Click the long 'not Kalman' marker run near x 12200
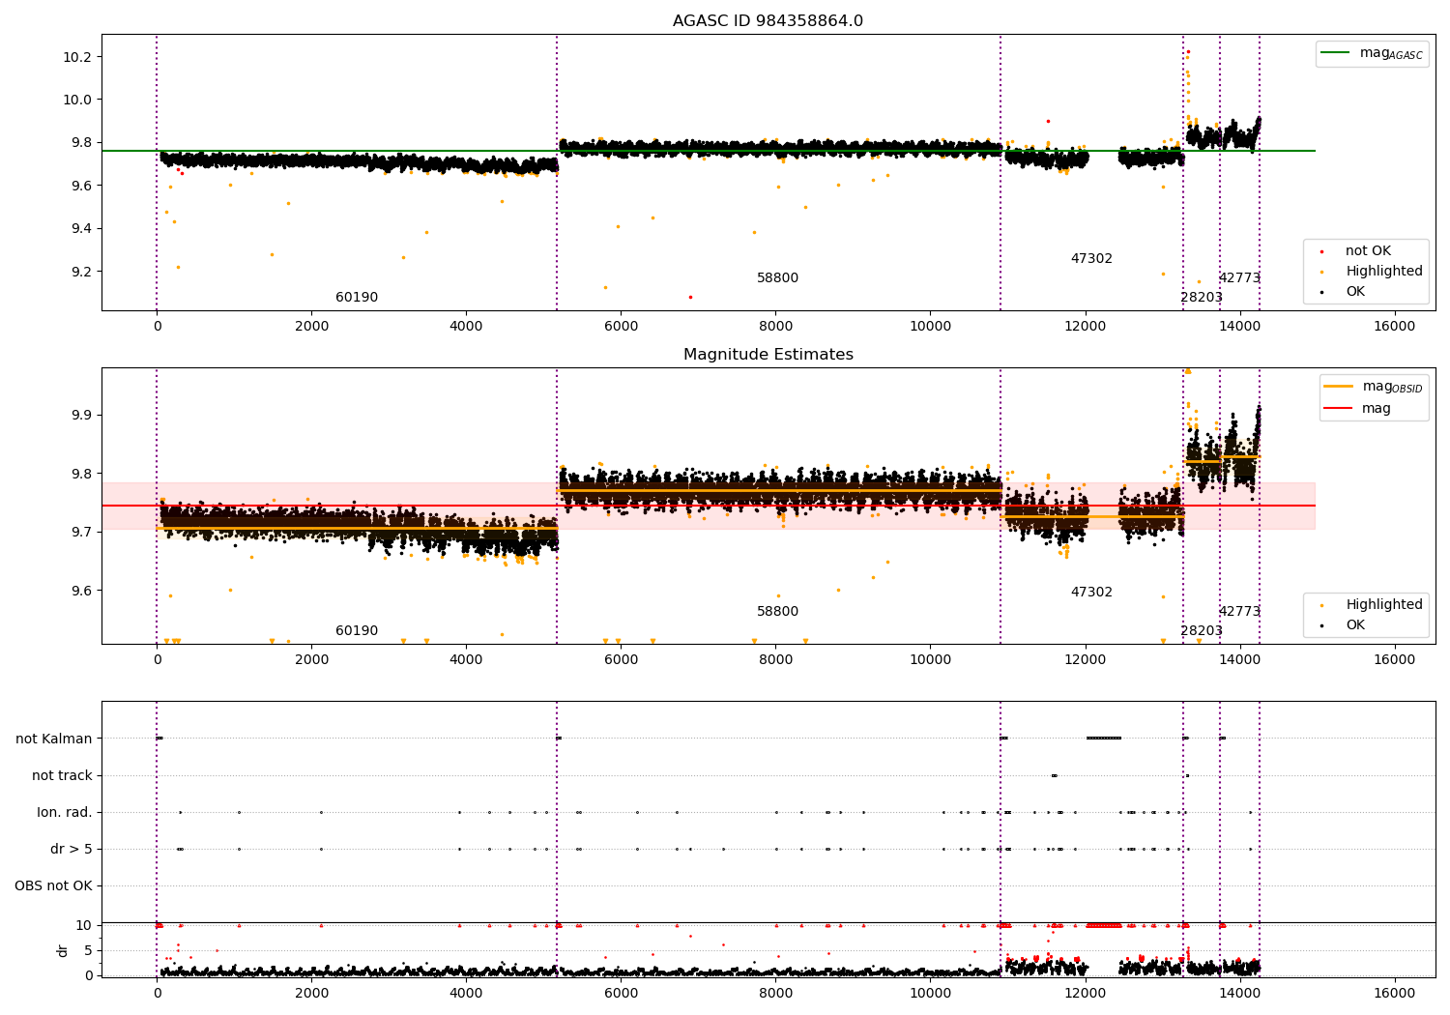 (x=1104, y=739)
